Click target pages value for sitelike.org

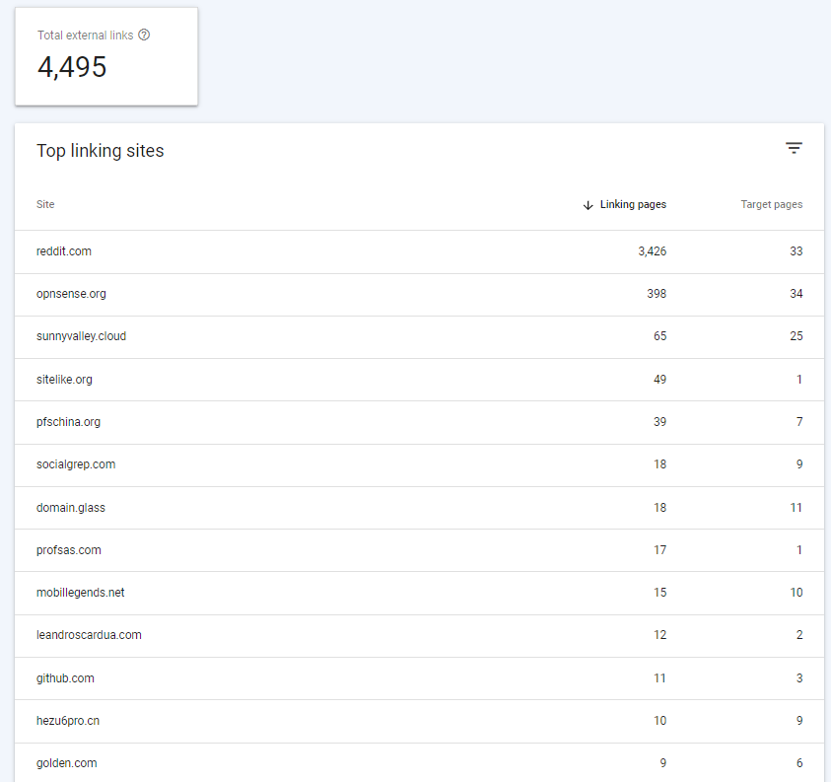click(799, 380)
